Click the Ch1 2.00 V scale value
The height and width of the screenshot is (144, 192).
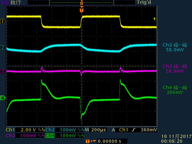point(28,130)
